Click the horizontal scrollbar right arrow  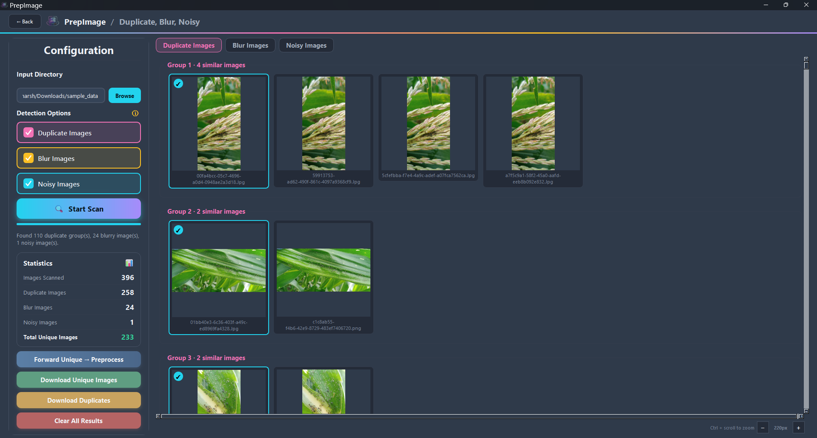pyautogui.click(x=801, y=416)
